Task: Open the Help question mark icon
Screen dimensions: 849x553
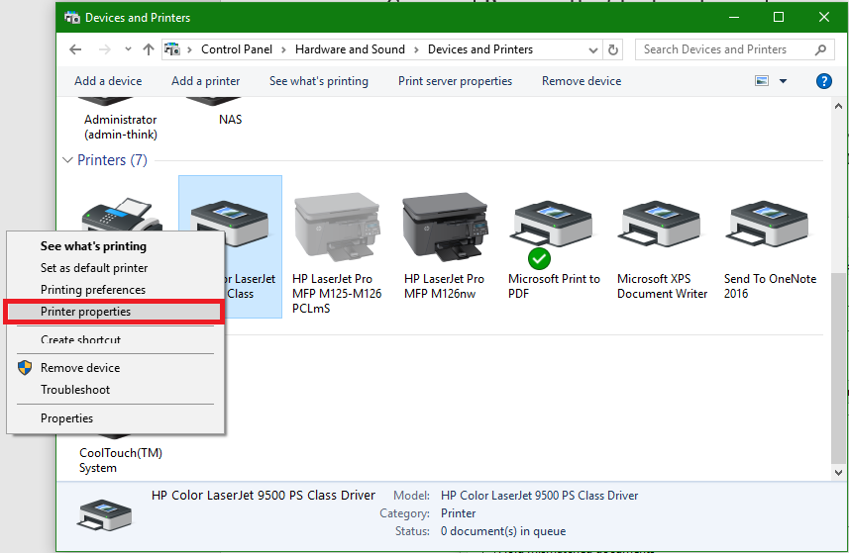Action: pos(823,81)
